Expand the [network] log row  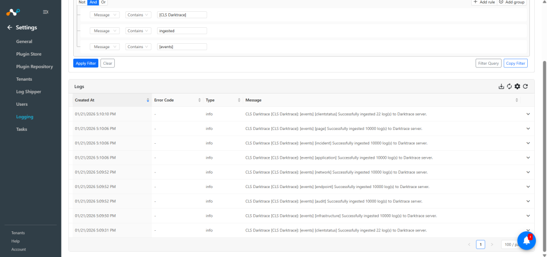click(x=528, y=172)
